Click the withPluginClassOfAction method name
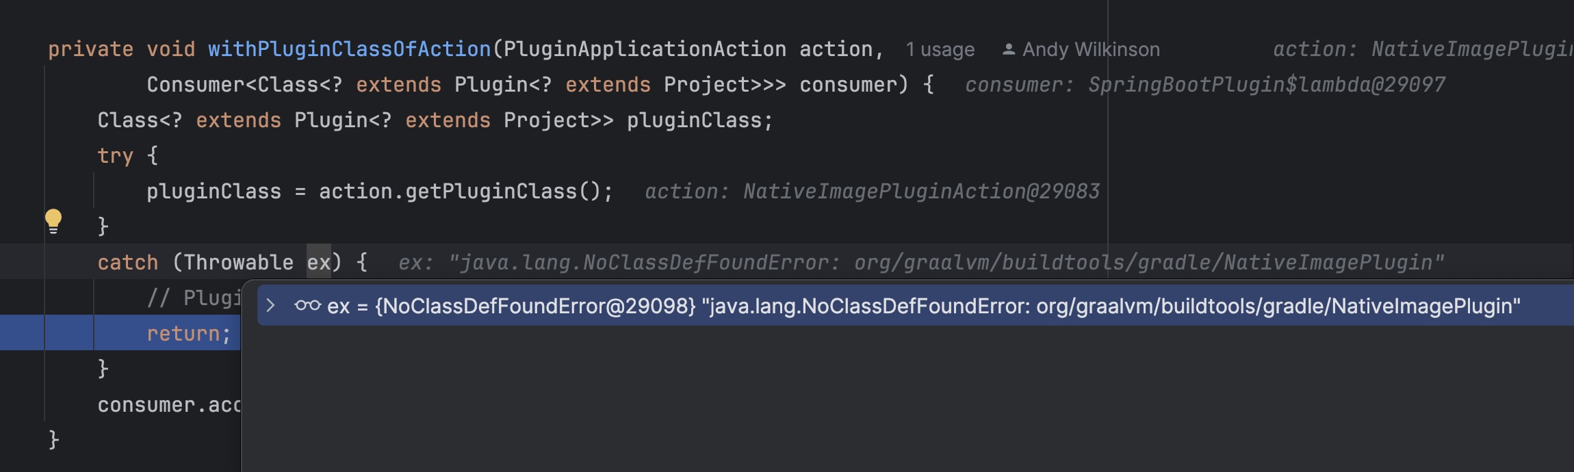Viewport: 1574px width, 472px height. [x=349, y=49]
